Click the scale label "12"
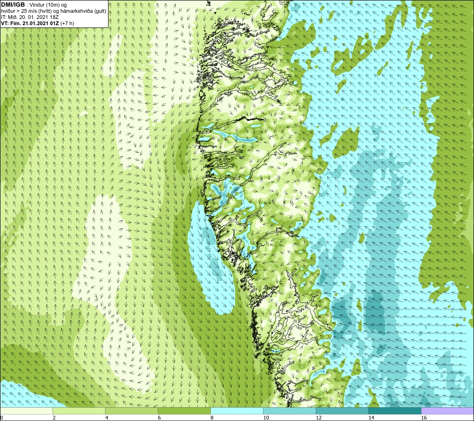Screen dimensions: 474x421 click(319, 418)
